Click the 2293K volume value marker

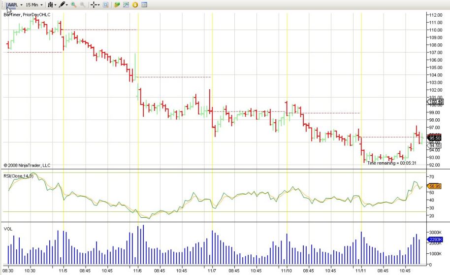click(435, 240)
